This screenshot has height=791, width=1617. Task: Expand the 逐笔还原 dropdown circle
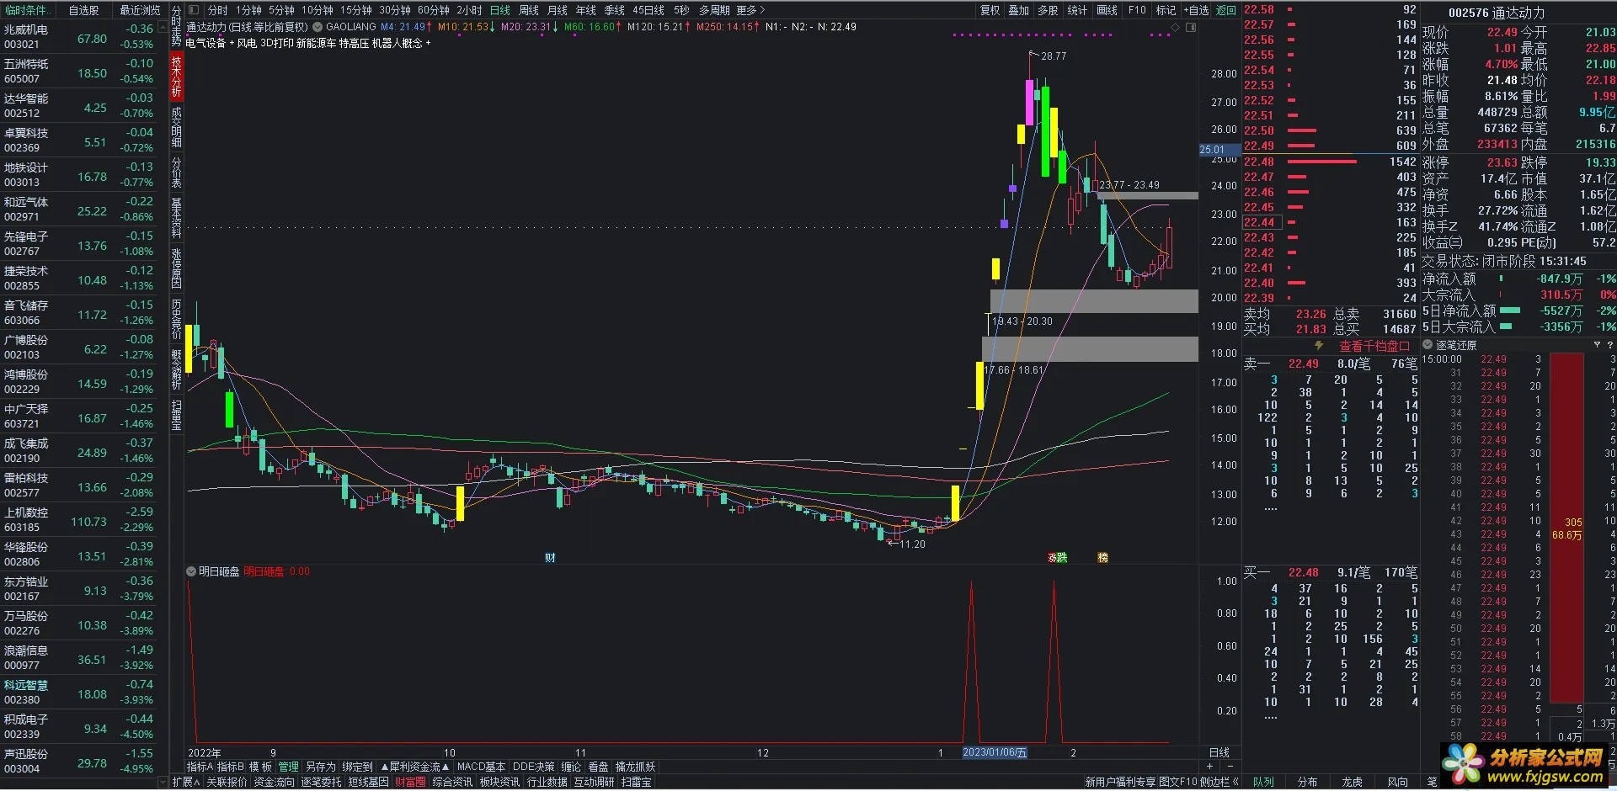1428,345
